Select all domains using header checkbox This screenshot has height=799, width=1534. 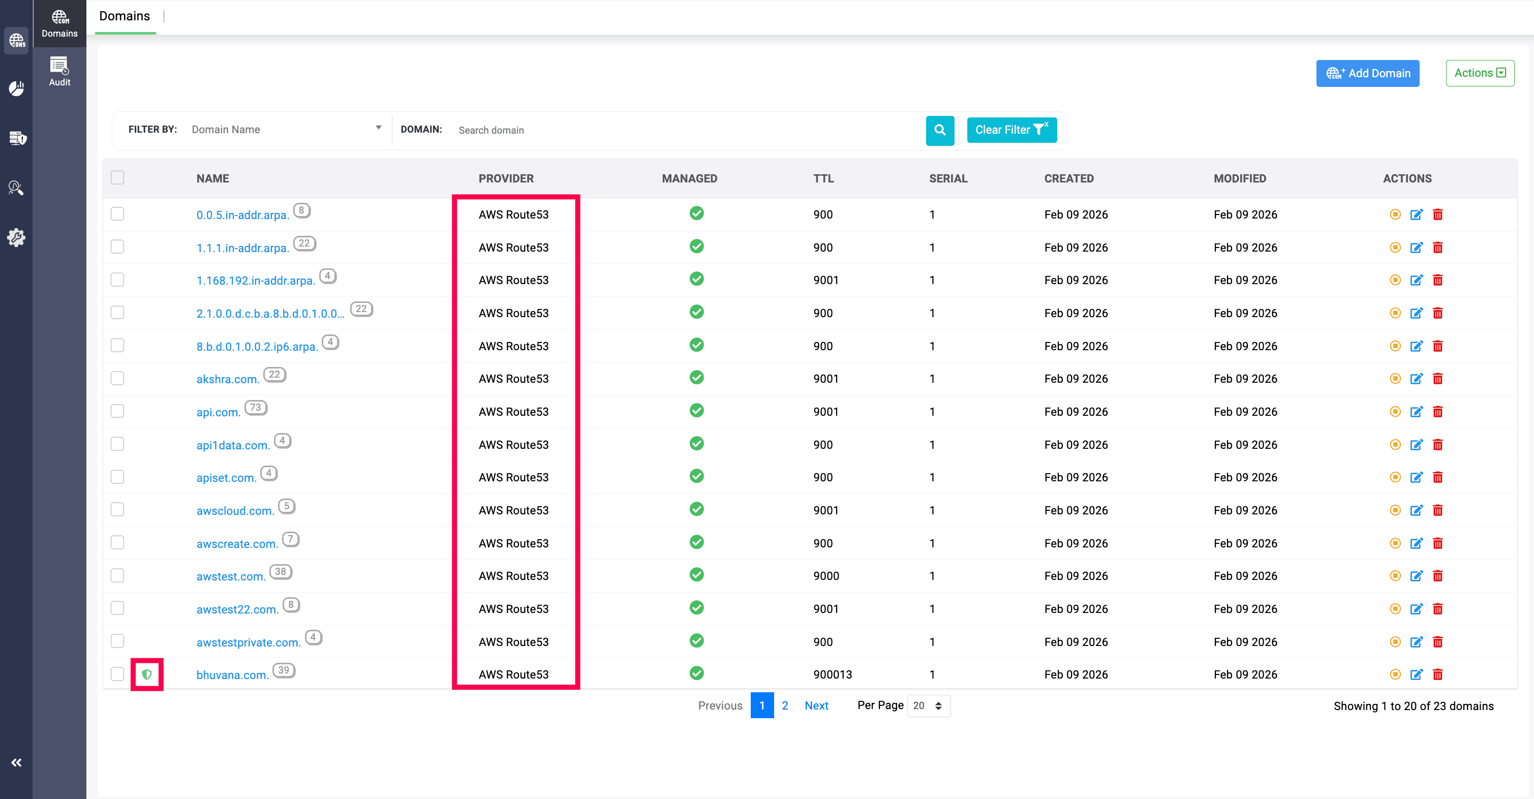click(117, 177)
